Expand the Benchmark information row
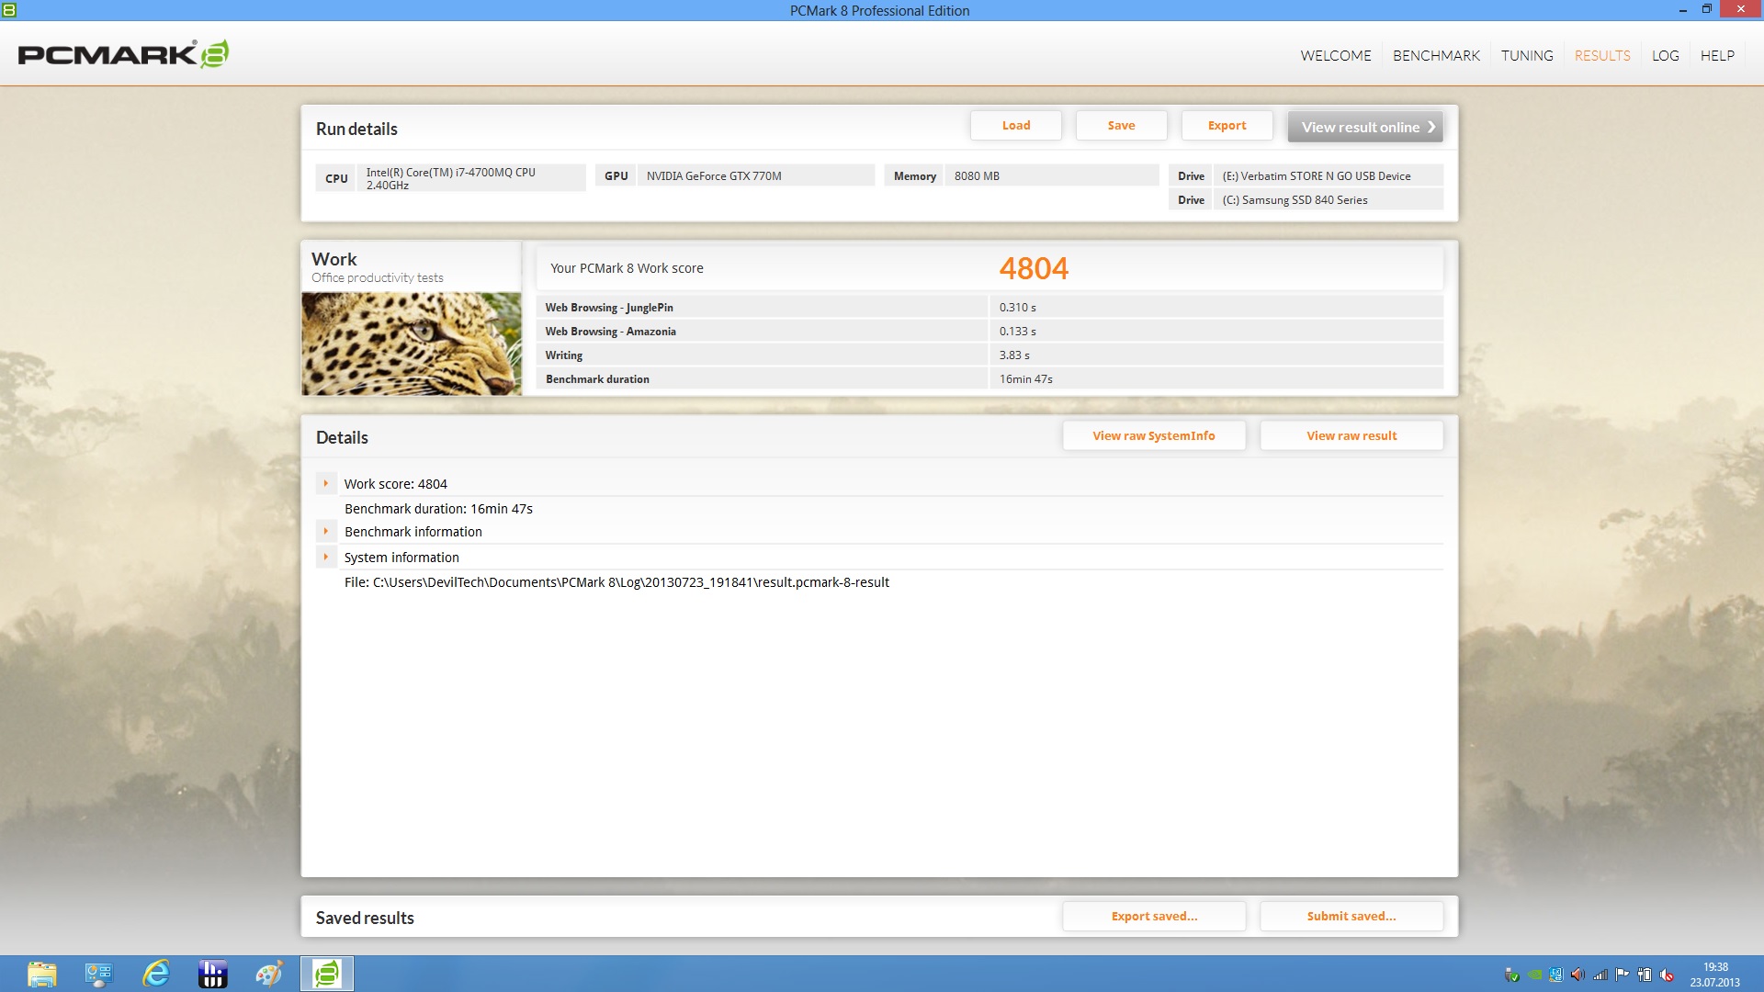The image size is (1764, 992). (325, 531)
